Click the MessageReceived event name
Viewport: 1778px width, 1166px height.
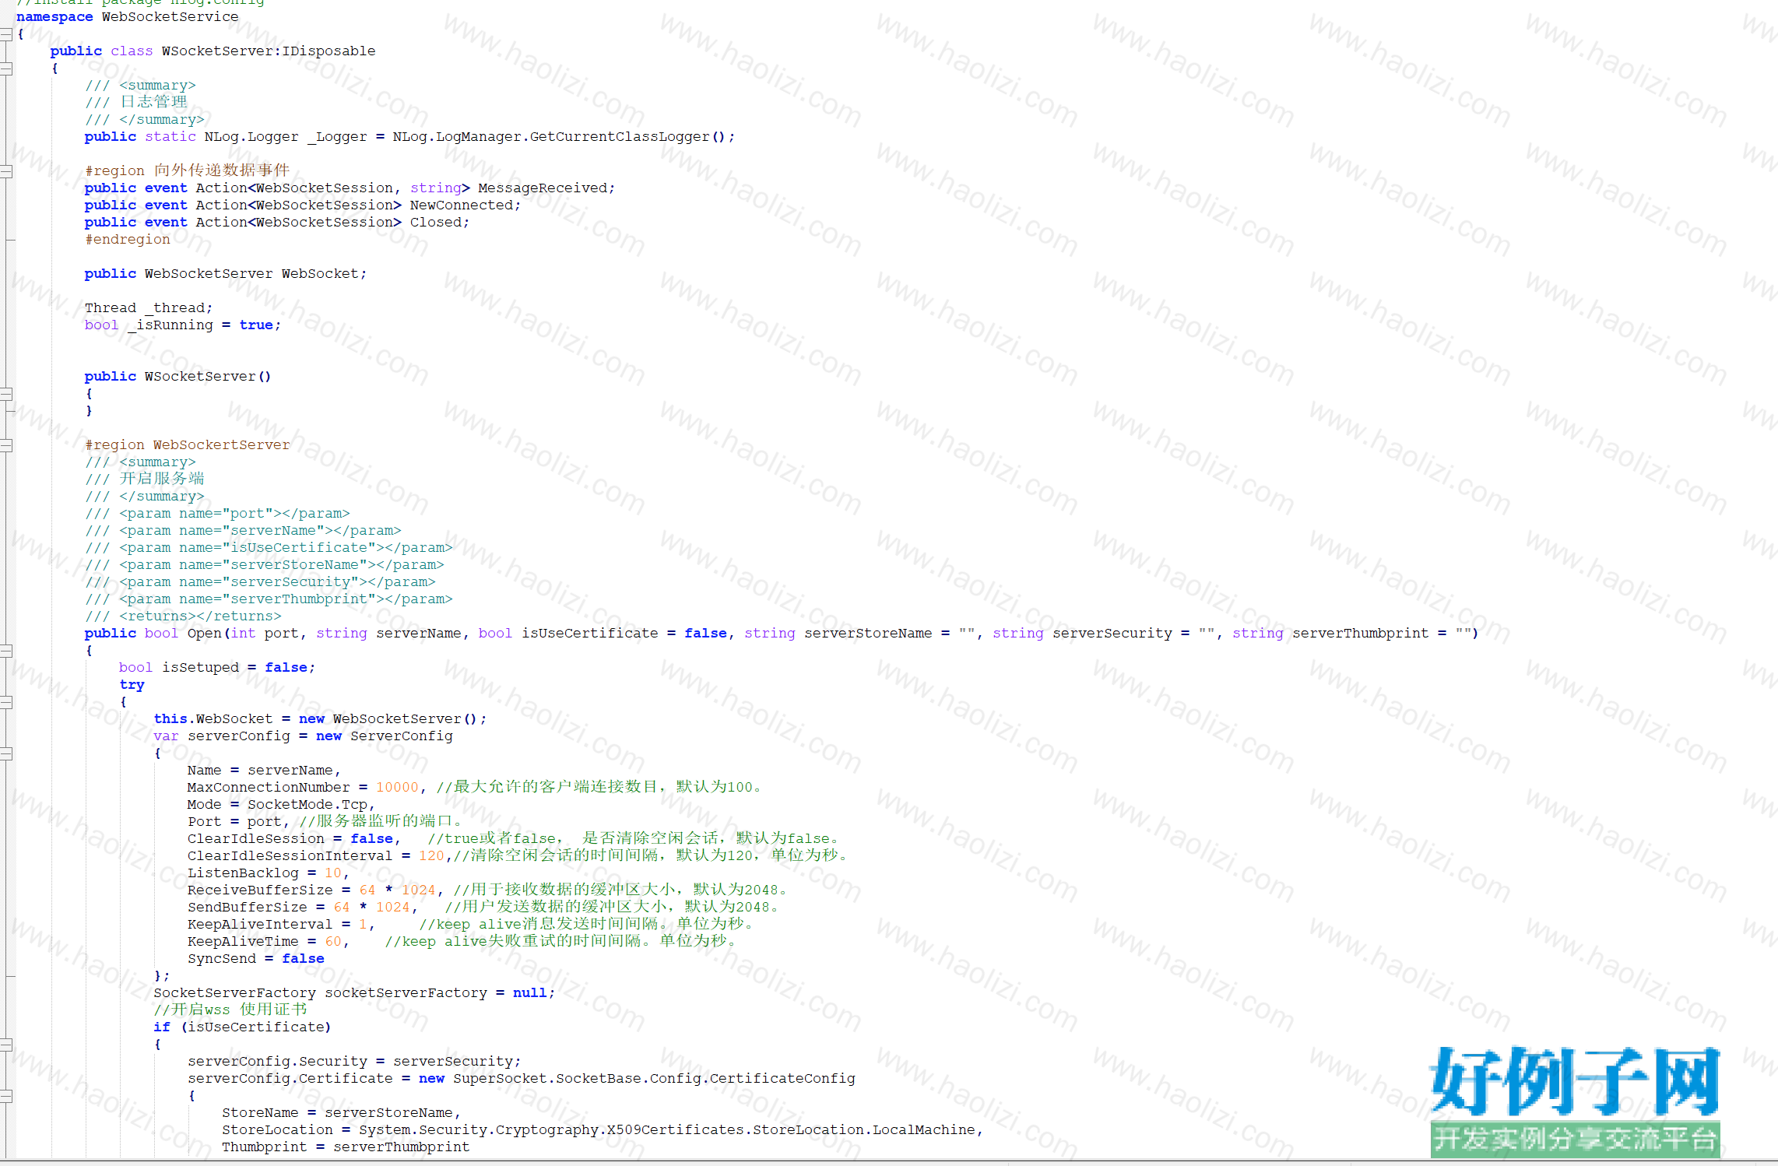click(543, 188)
